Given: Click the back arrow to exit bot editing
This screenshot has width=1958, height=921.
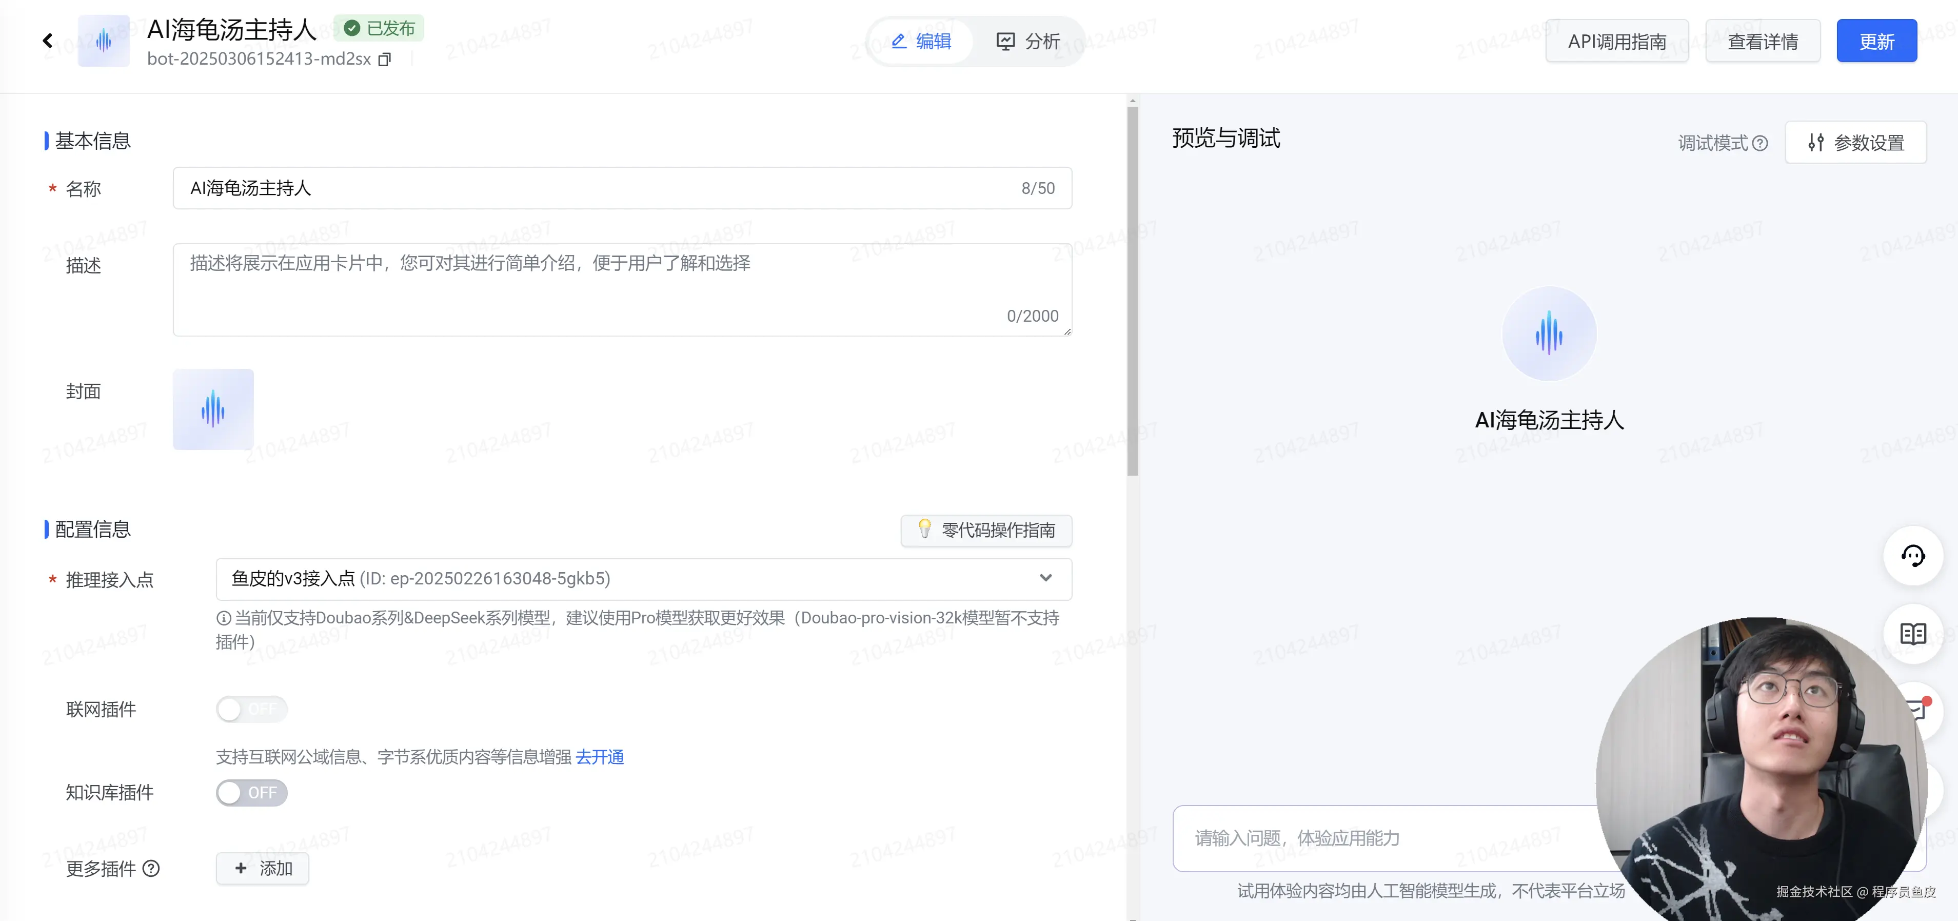Looking at the screenshot, I should (47, 41).
